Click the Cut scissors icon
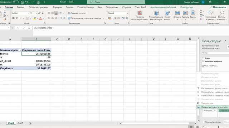 click(x=5, y=12)
